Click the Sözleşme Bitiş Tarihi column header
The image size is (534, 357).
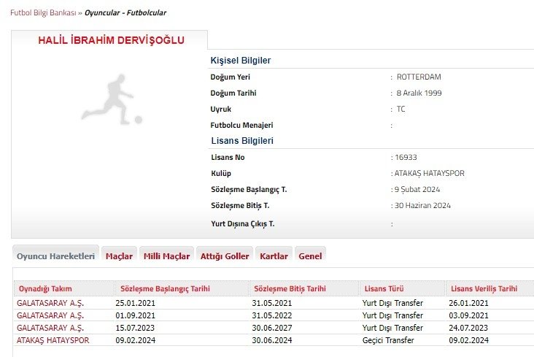[x=290, y=289]
